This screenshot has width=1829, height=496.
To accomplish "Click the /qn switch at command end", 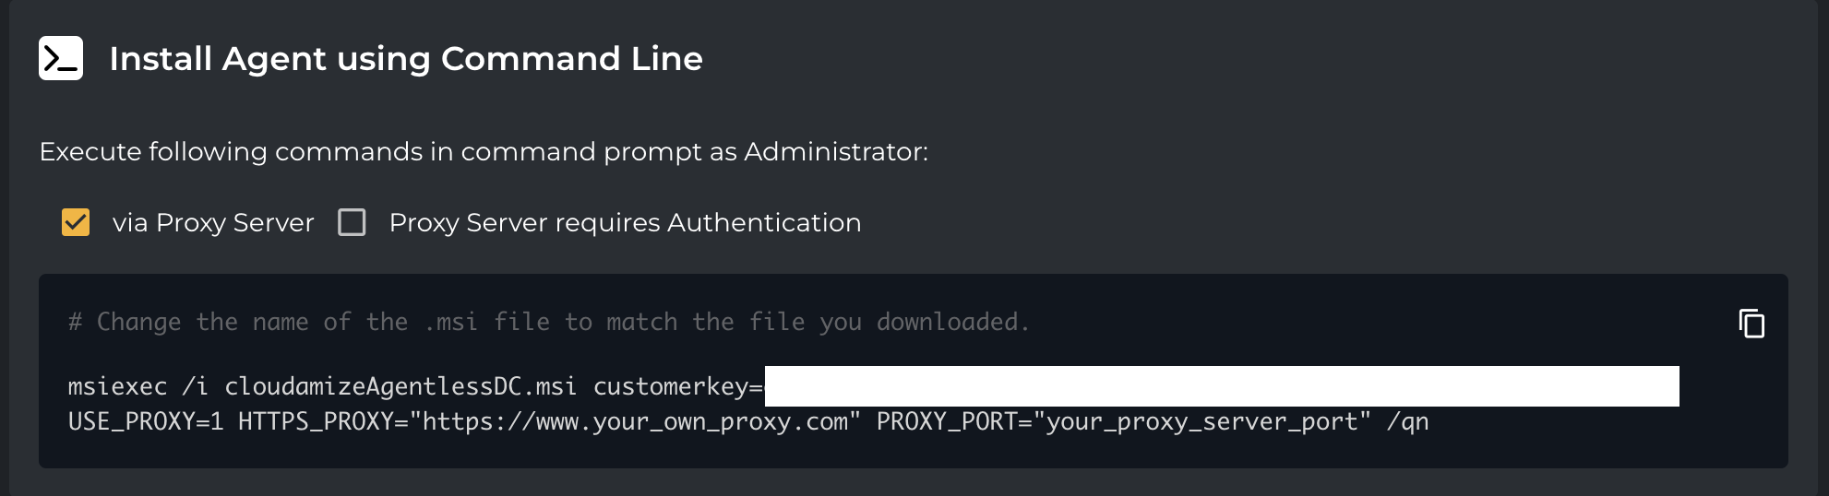I will 1407,421.
